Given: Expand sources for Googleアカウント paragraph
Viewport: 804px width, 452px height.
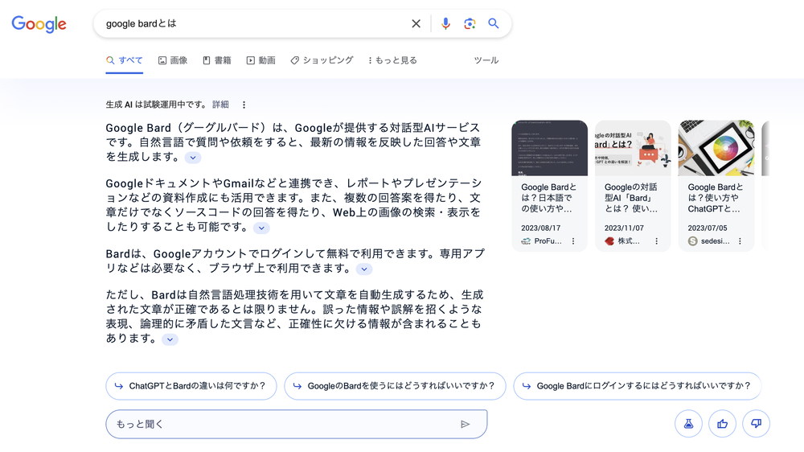Looking at the screenshot, I should point(364,269).
